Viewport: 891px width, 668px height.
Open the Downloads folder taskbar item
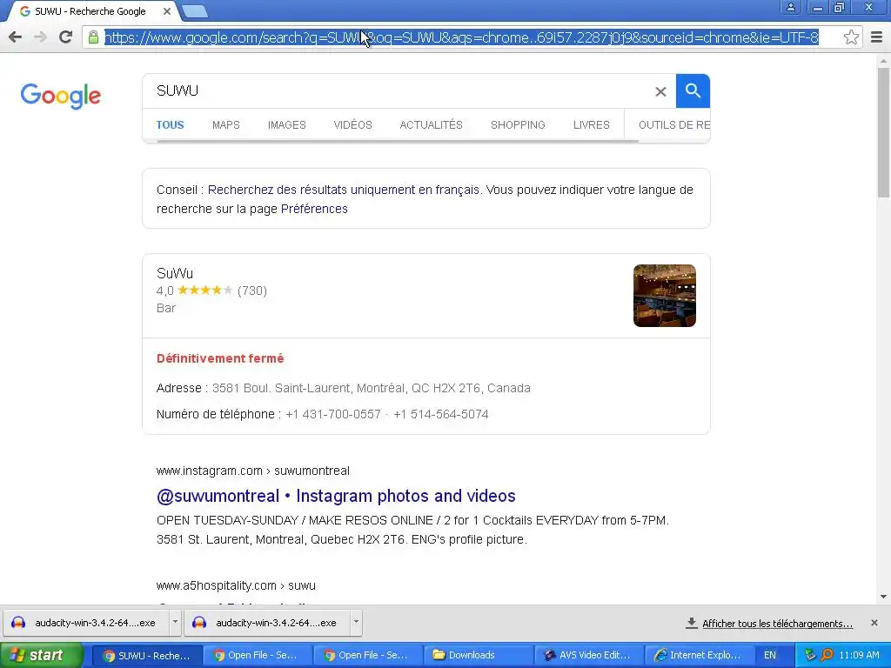[479, 656]
